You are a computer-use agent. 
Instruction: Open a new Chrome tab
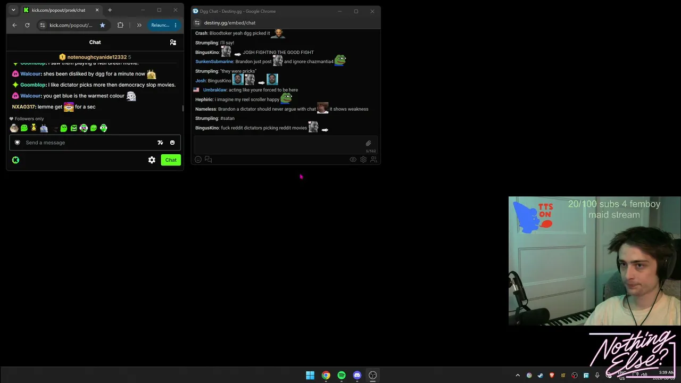110,10
